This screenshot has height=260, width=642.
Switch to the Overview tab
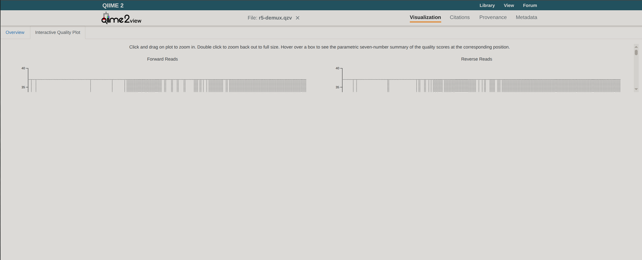click(15, 32)
